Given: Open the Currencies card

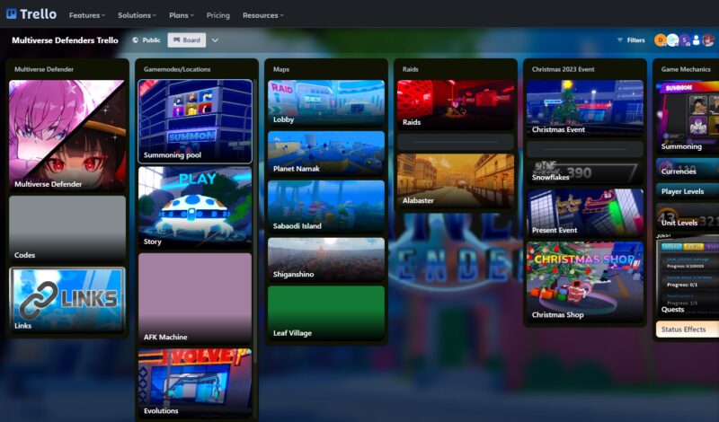Looking at the screenshot, I should coord(688,168).
